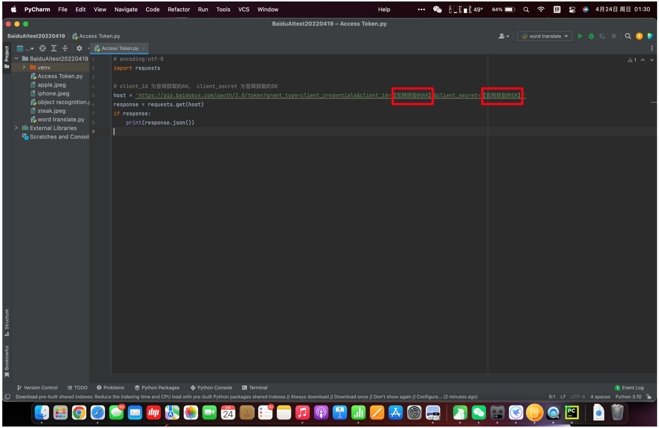Toggle the Python Packages tool window
The image size is (659, 428).
(x=157, y=388)
